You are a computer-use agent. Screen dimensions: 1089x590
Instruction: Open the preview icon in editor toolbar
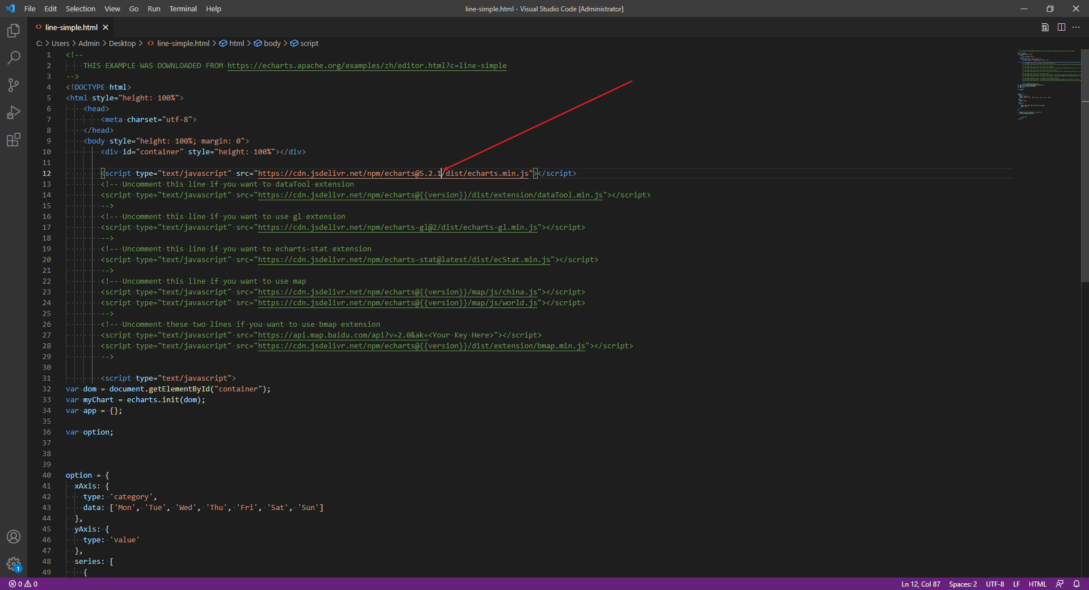coord(1045,27)
